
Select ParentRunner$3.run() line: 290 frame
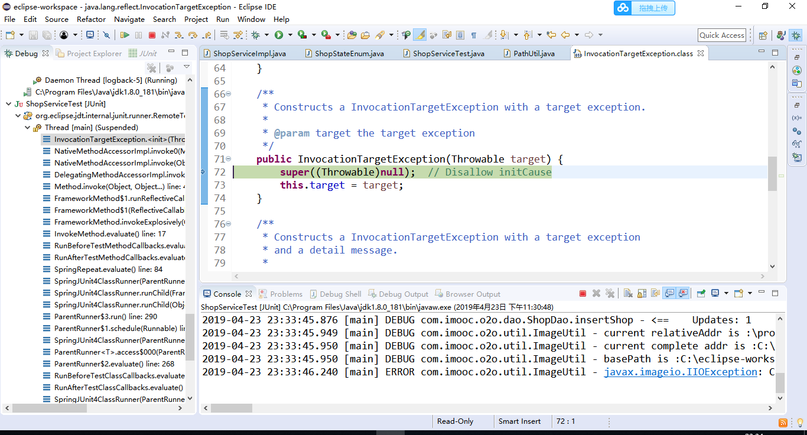(105, 316)
